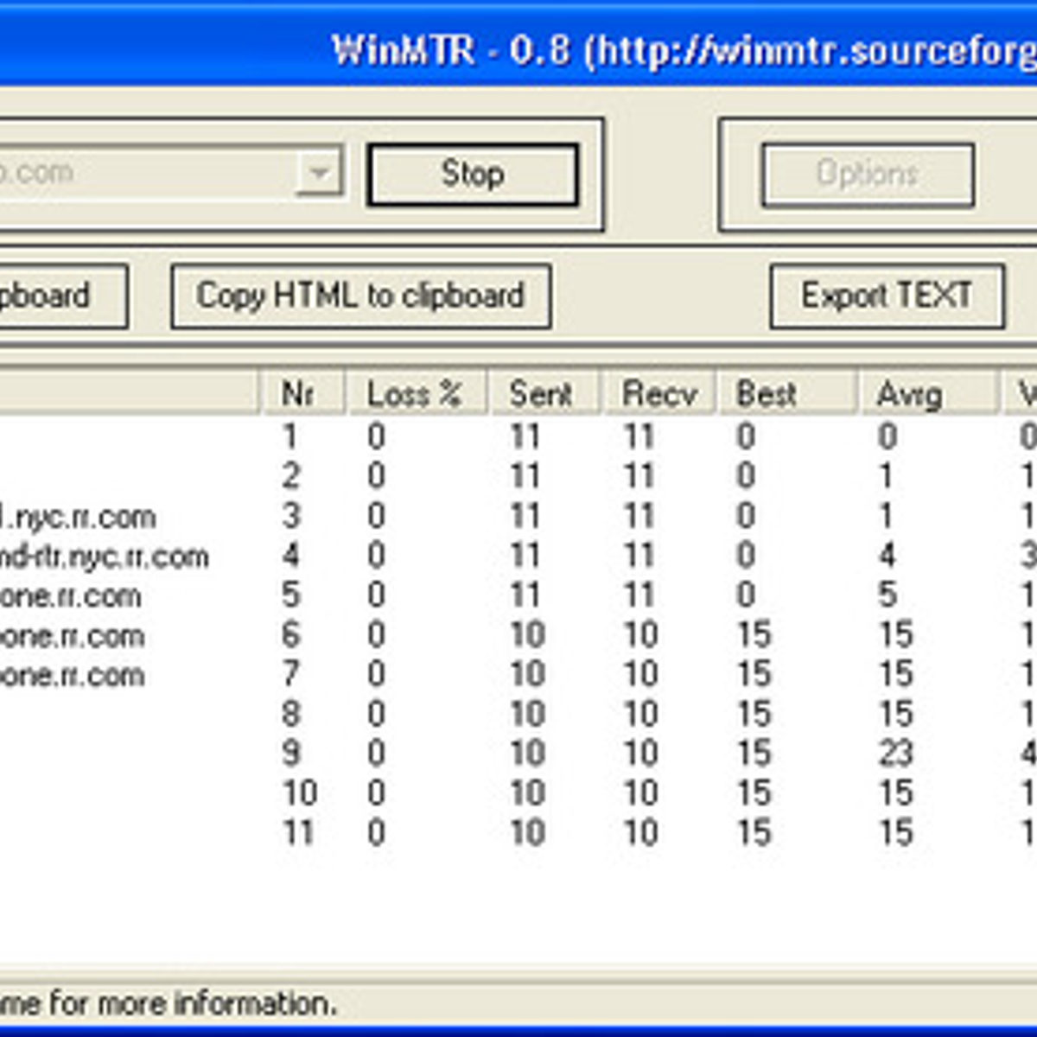The height and width of the screenshot is (1037, 1037).
Task: Click the Avrg value 4 for hop 4
Action: 887,556
